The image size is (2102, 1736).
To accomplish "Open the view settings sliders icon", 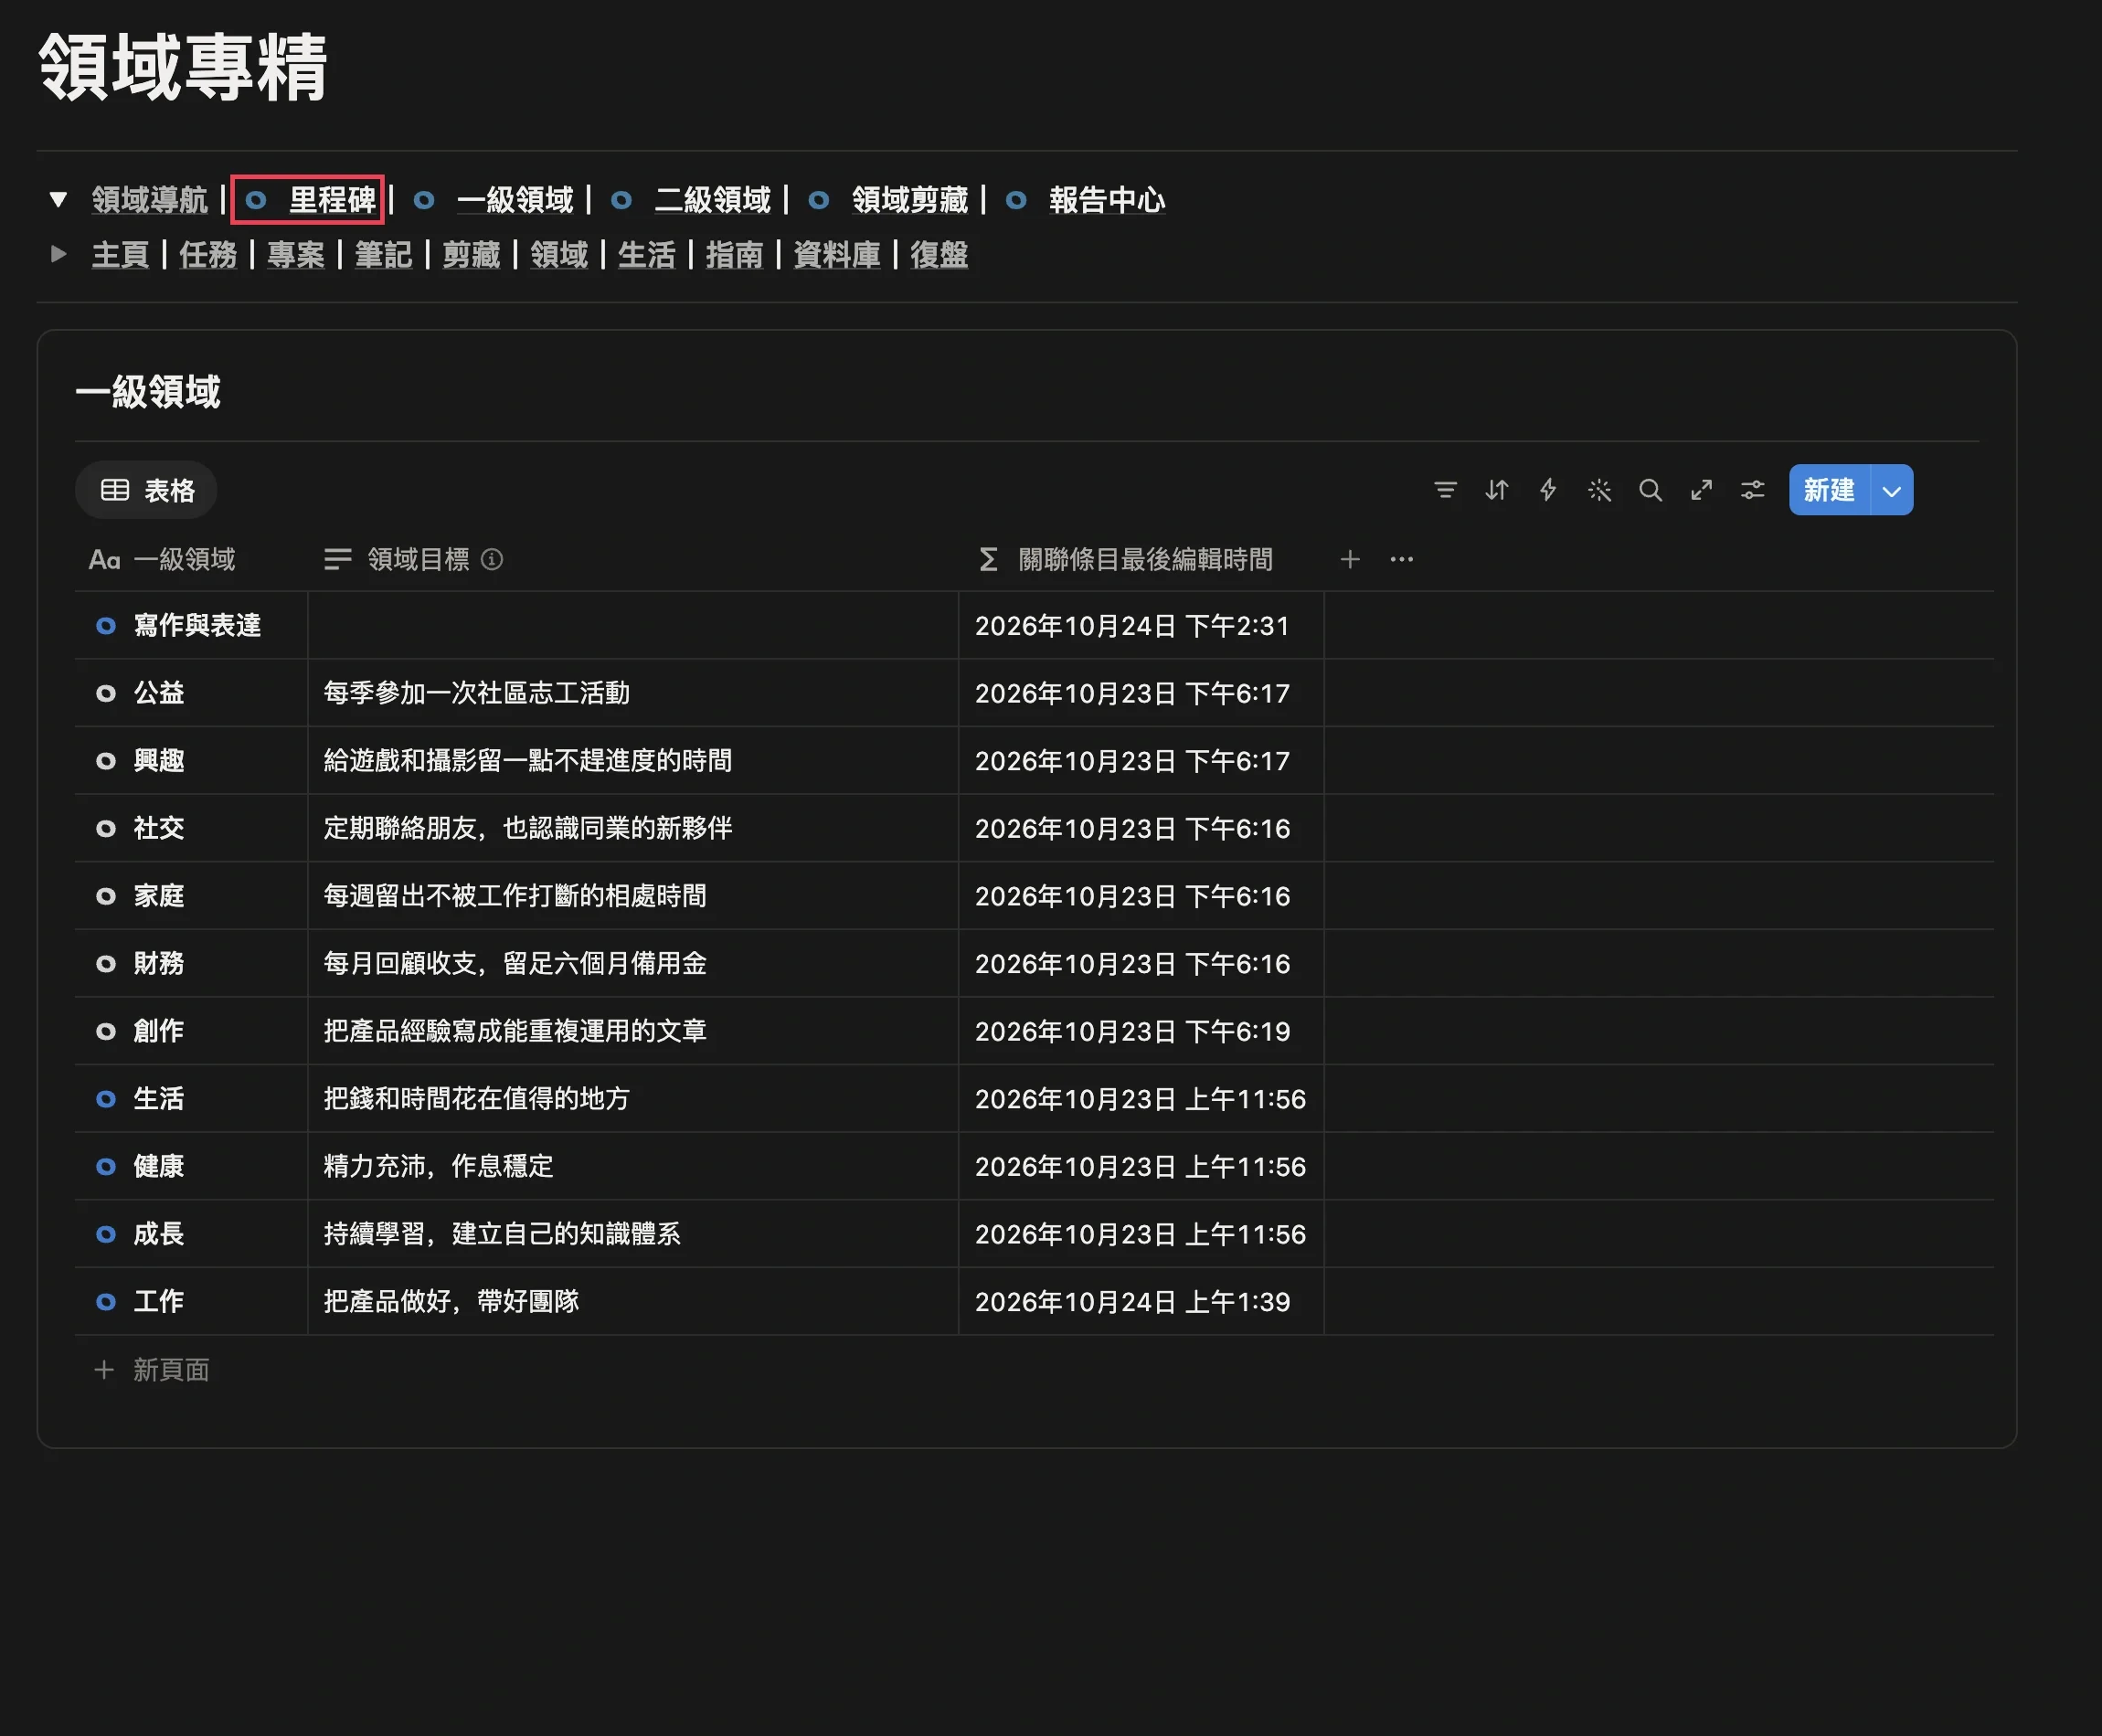I will coord(1753,490).
